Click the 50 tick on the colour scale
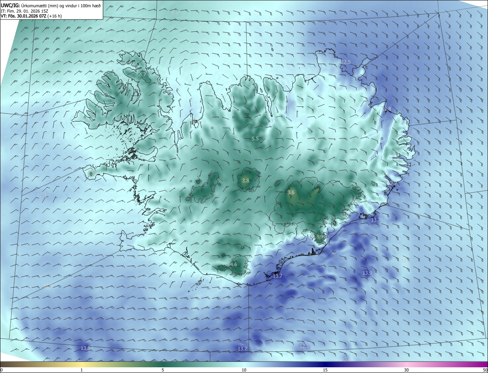Image resolution: width=488 pixels, height=373 pixels. (485, 370)
